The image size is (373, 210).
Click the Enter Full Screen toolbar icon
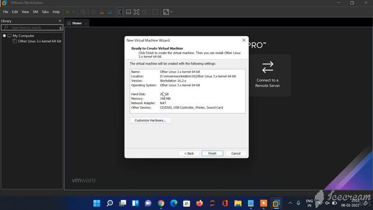136,12
